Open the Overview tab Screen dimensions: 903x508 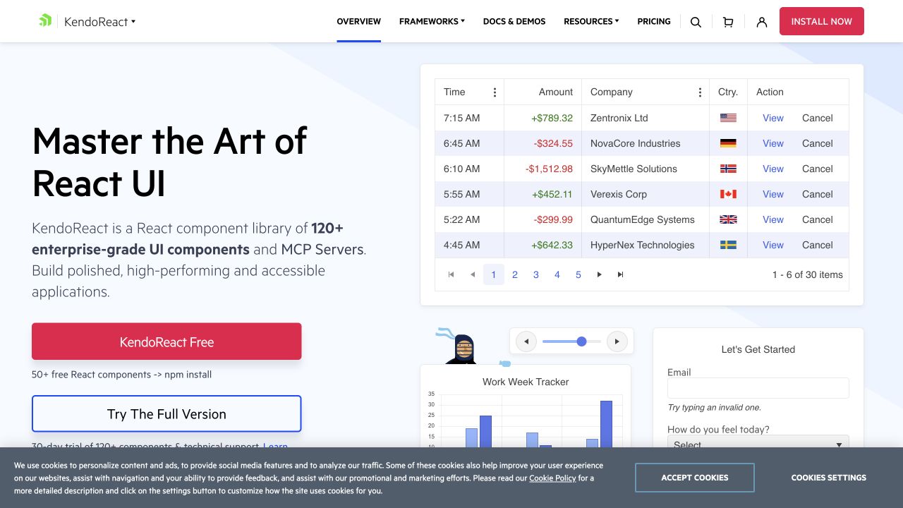pyautogui.click(x=358, y=21)
